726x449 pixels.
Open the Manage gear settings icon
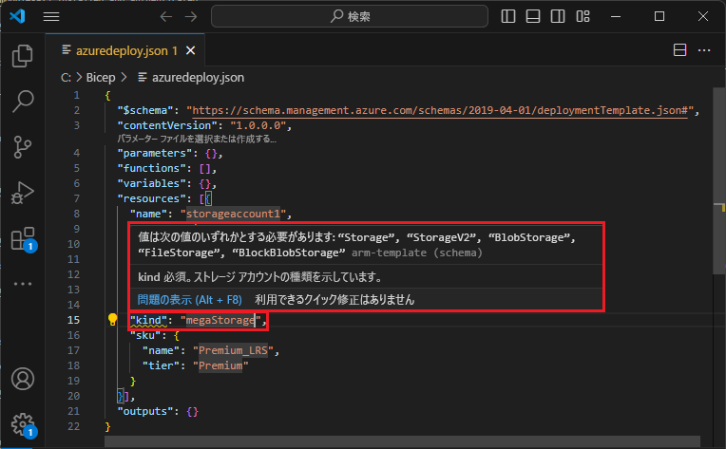23,424
